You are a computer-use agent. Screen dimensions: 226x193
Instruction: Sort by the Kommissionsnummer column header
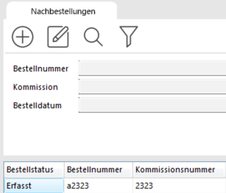(179, 169)
